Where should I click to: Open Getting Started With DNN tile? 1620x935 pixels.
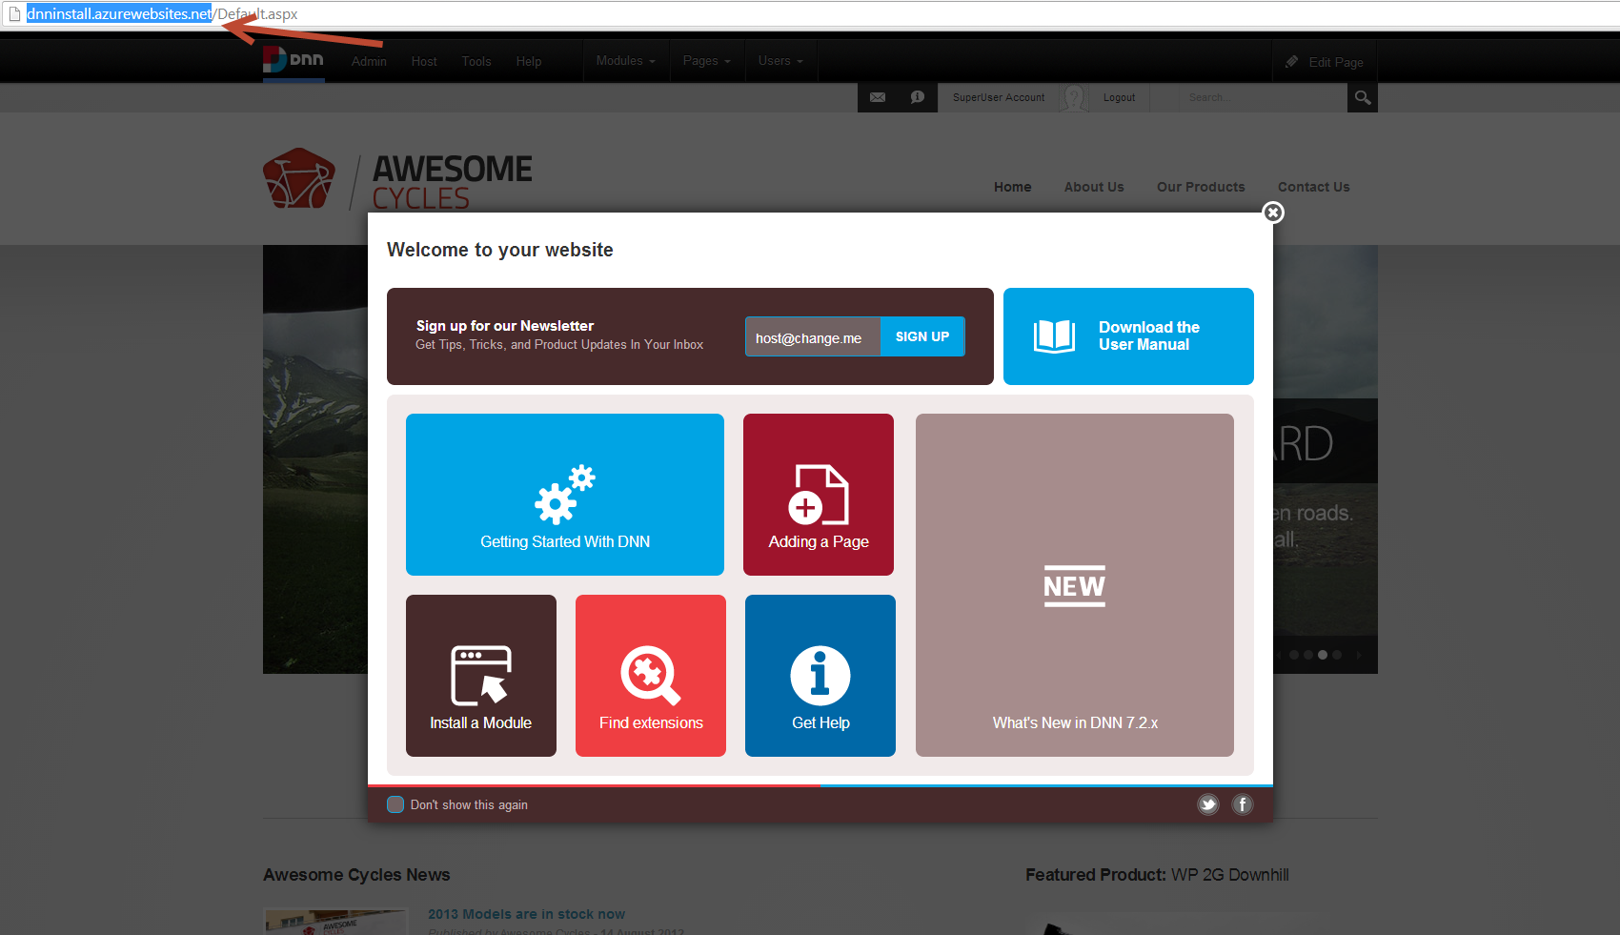tap(565, 495)
